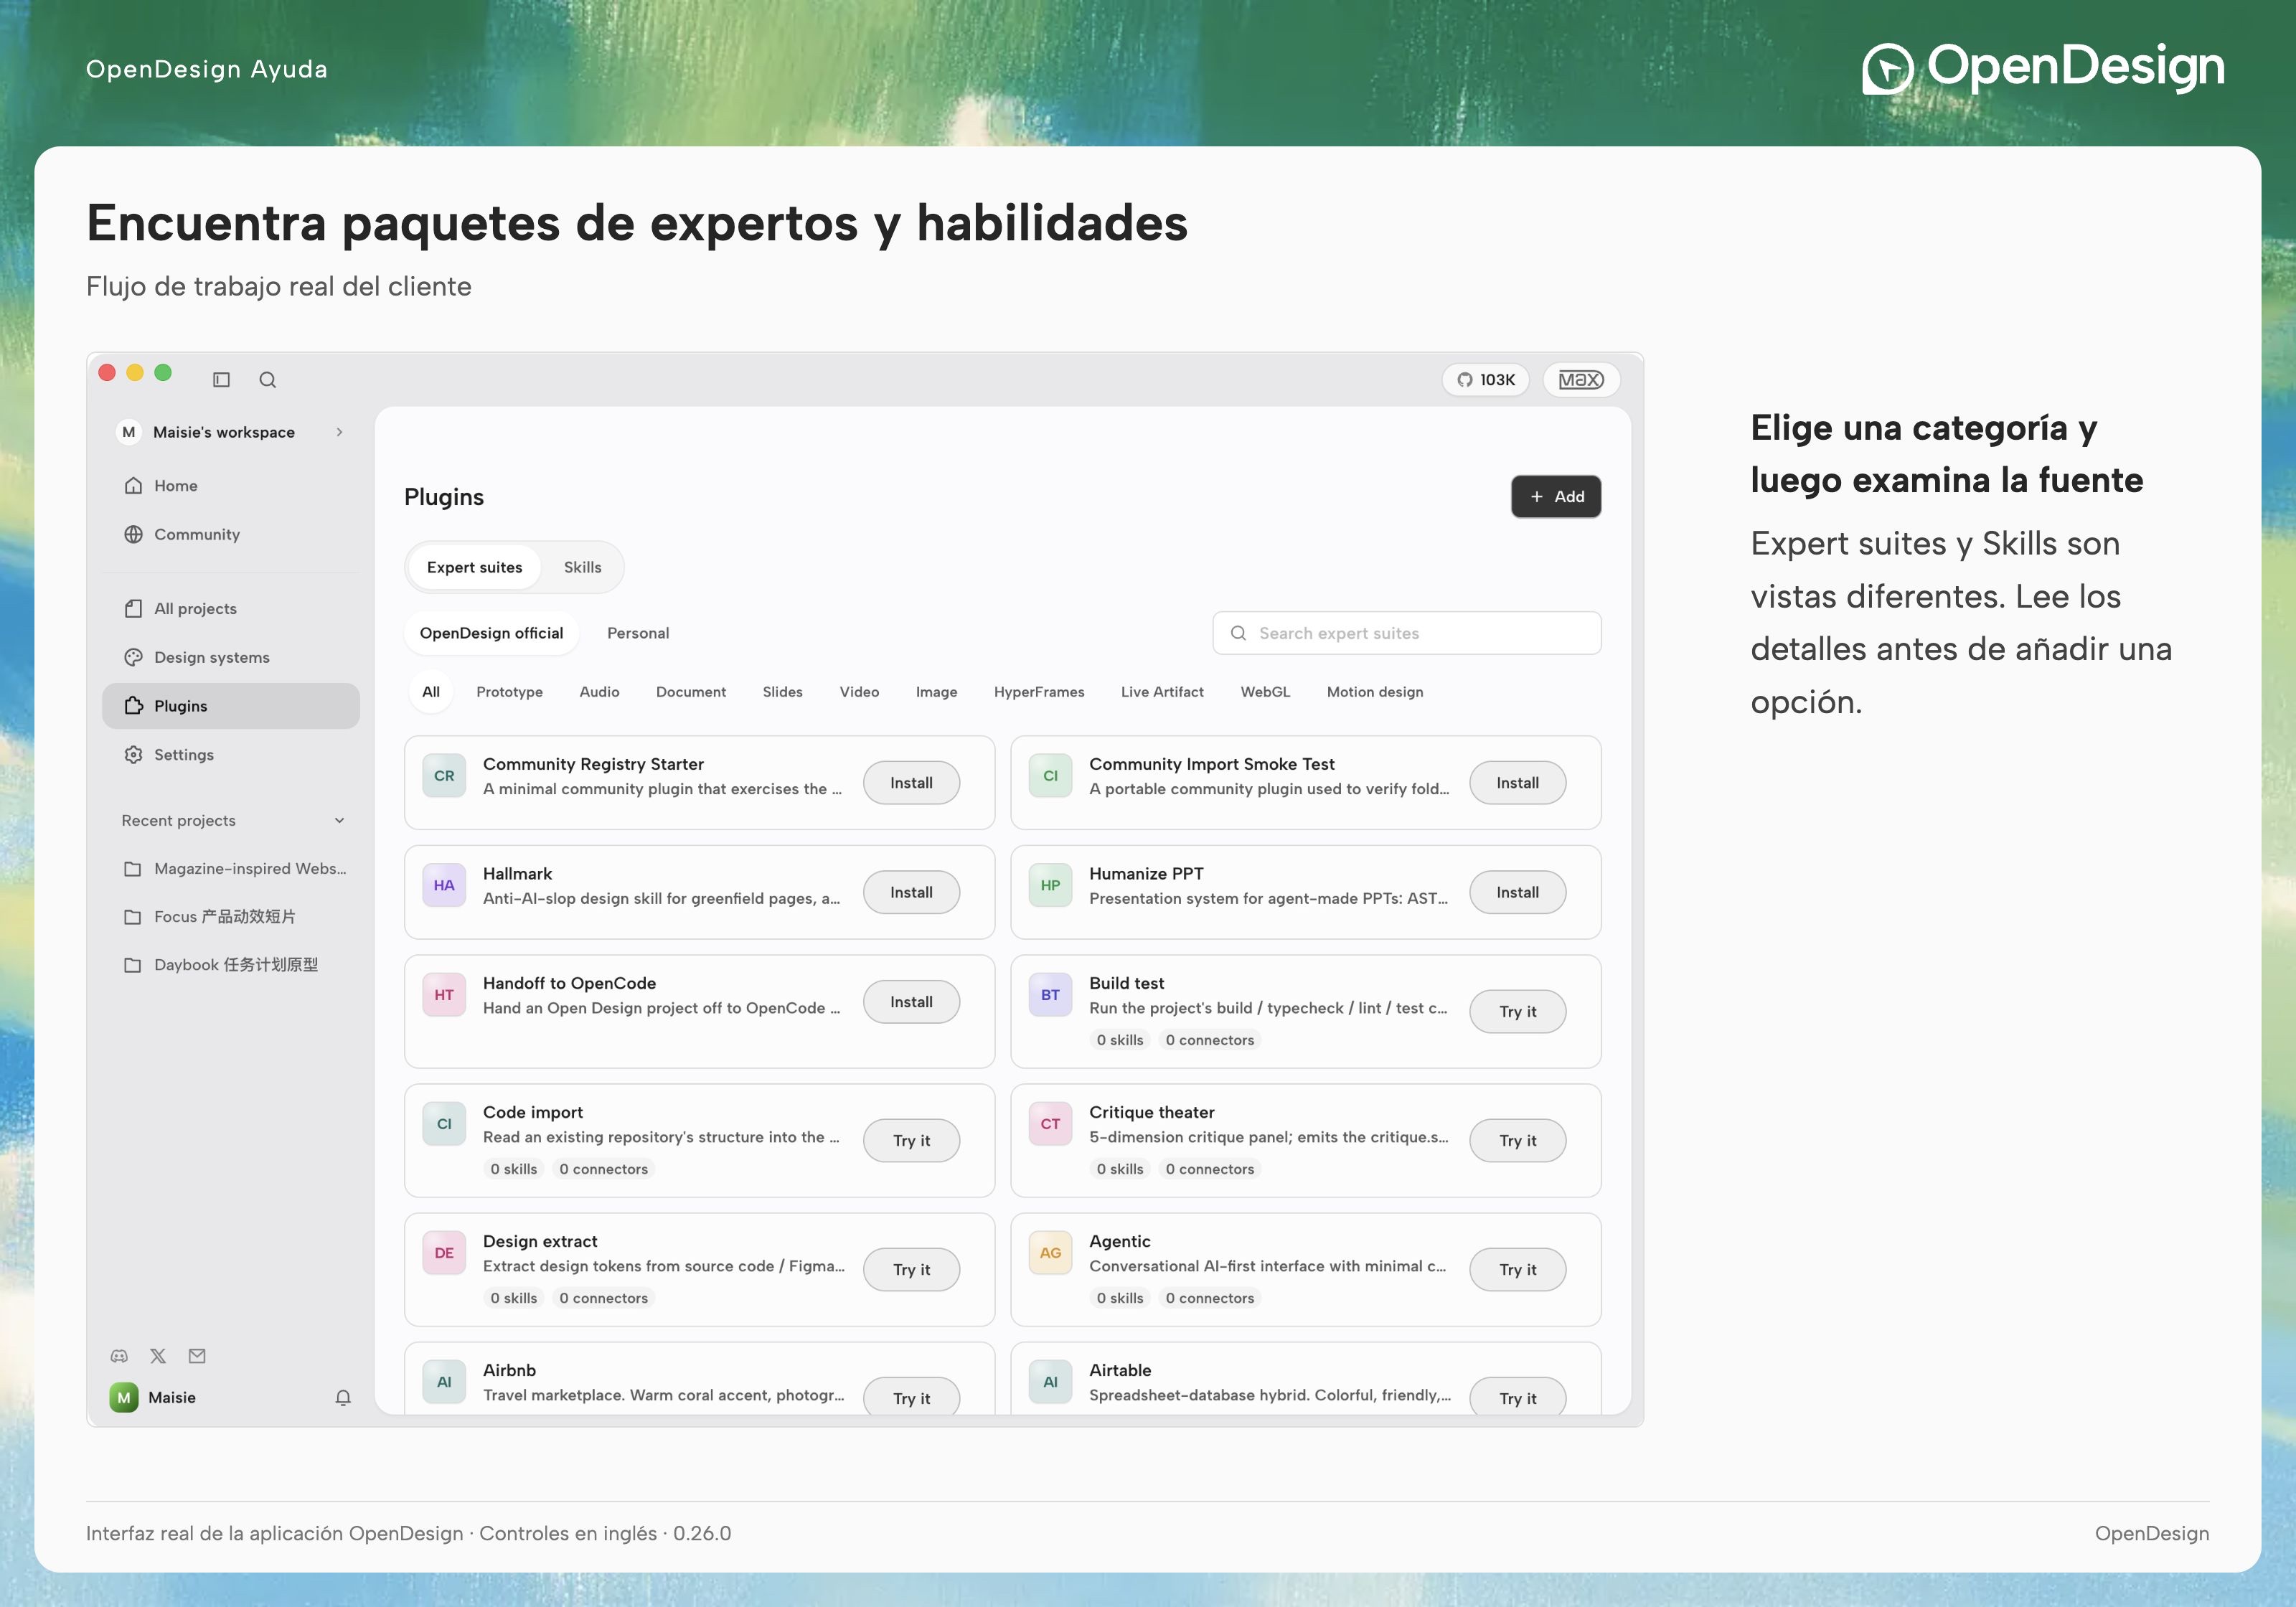Open the mail icon in sidebar footer
This screenshot has width=2296, height=1607.
click(x=197, y=1356)
